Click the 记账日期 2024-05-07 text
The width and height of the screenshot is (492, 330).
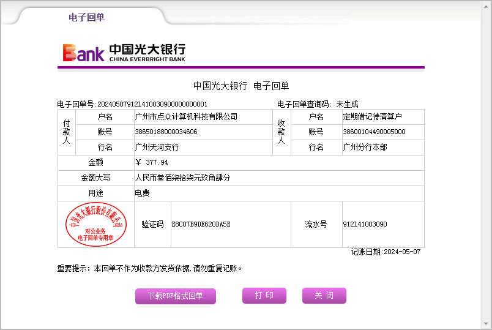pos(386,252)
